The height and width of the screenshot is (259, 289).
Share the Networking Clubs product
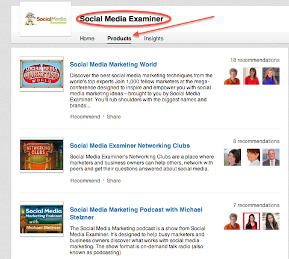(114, 181)
